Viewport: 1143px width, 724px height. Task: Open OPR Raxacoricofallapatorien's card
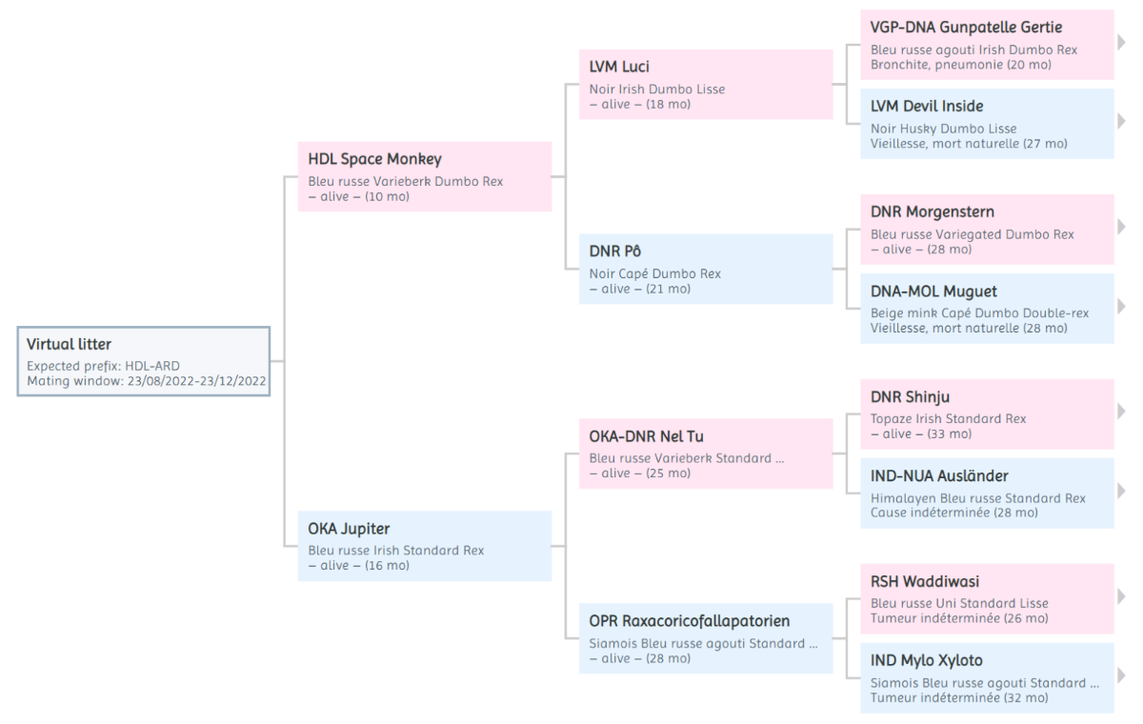pyautogui.click(x=706, y=638)
